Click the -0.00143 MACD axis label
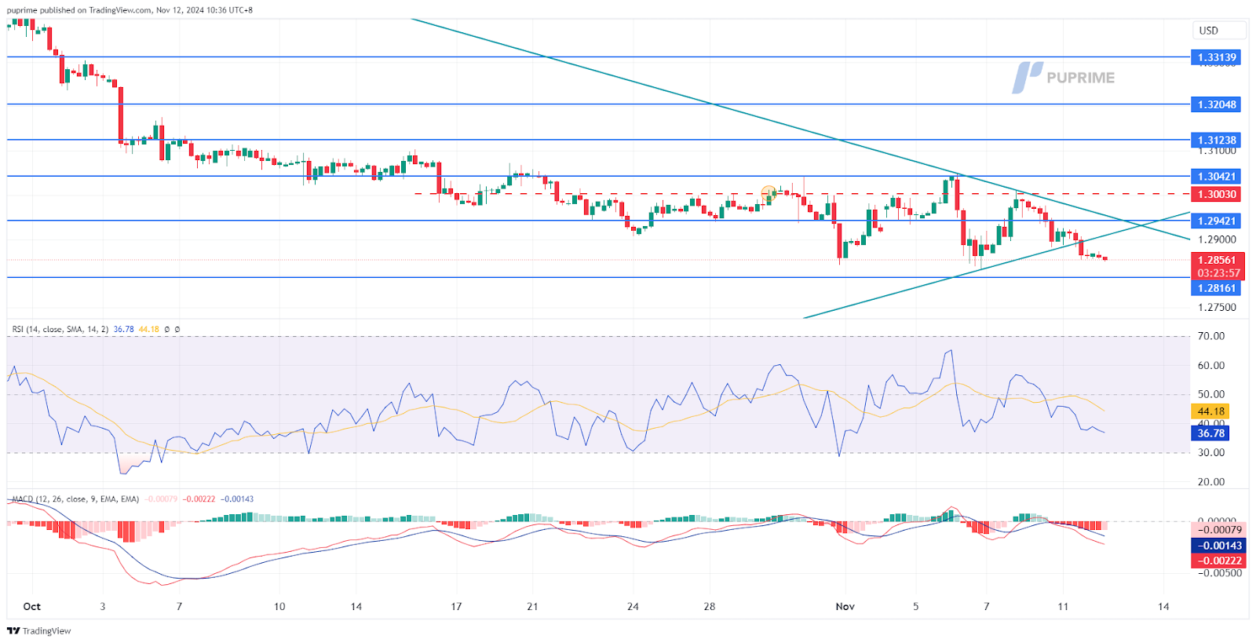The image size is (1256, 643). pyautogui.click(x=1219, y=546)
